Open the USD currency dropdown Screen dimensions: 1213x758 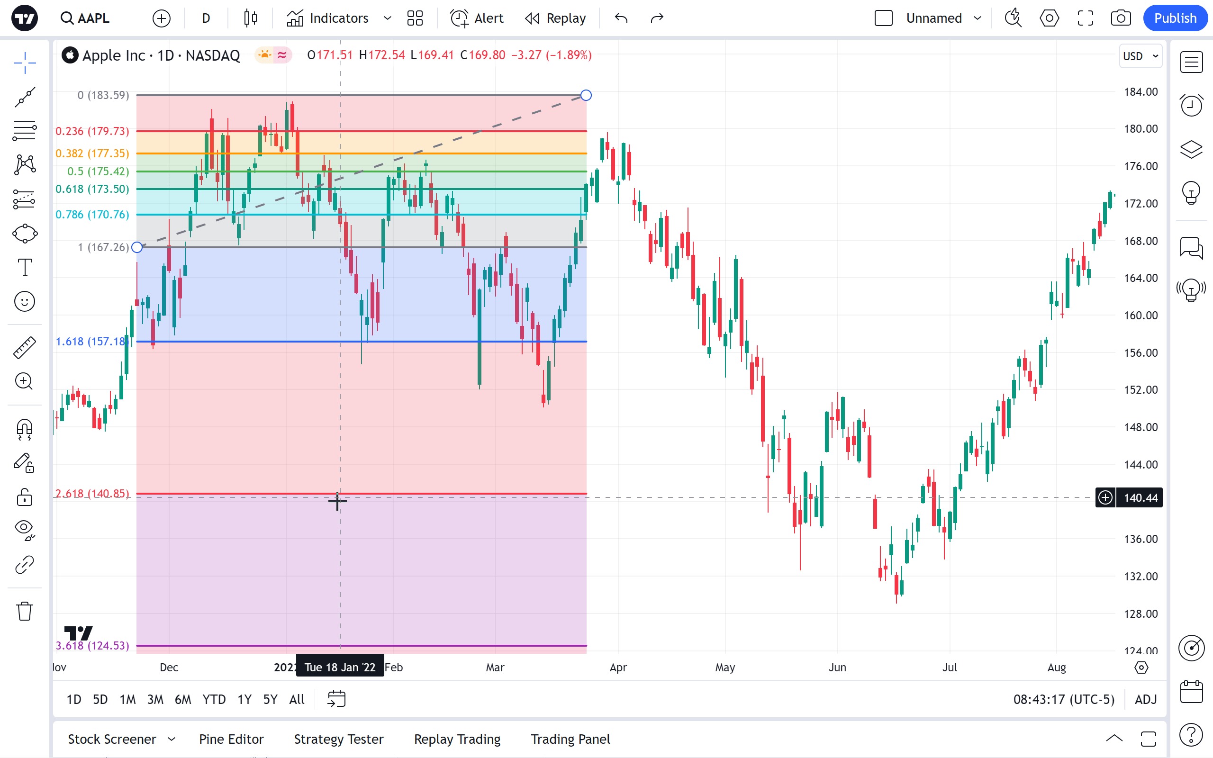coord(1141,56)
